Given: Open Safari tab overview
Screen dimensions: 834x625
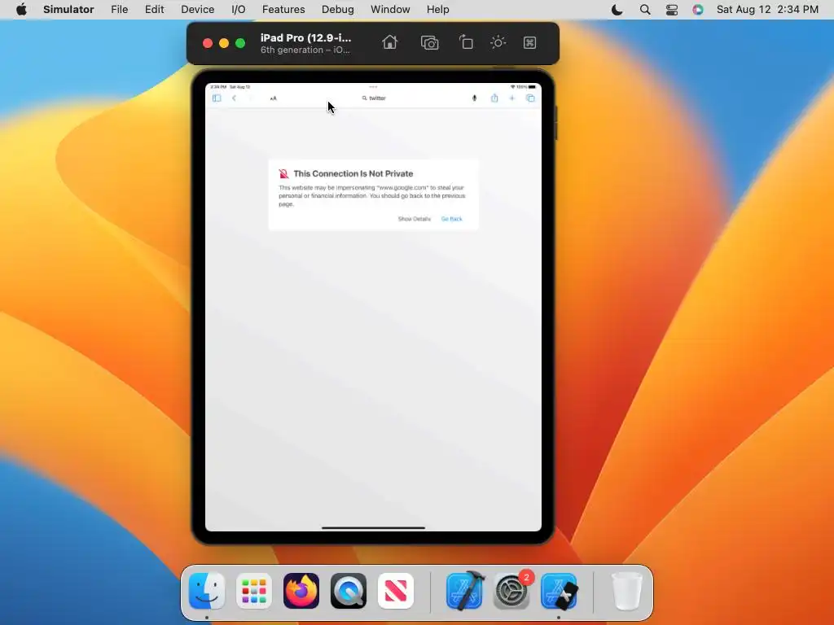Looking at the screenshot, I should coord(530,98).
